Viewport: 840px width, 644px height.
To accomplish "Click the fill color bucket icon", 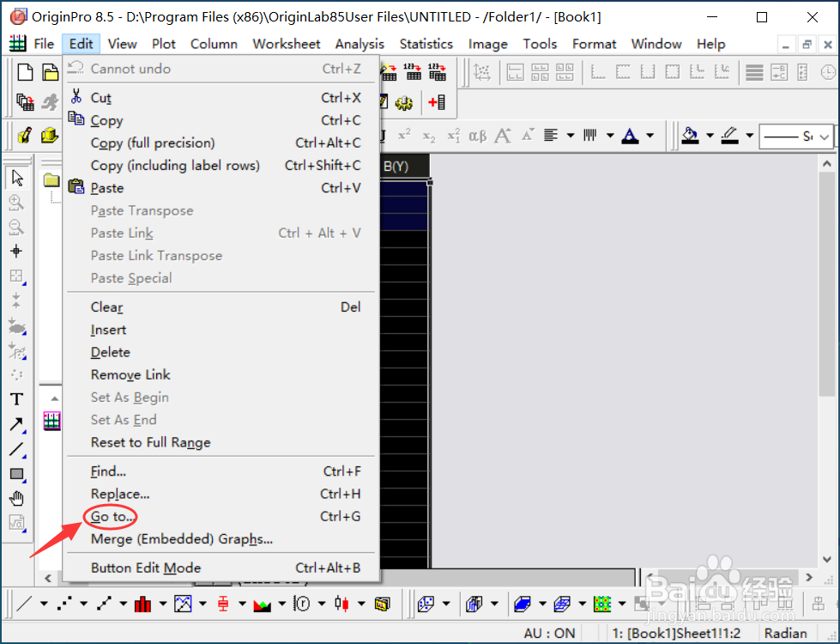I will pyautogui.click(x=690, y=136).
